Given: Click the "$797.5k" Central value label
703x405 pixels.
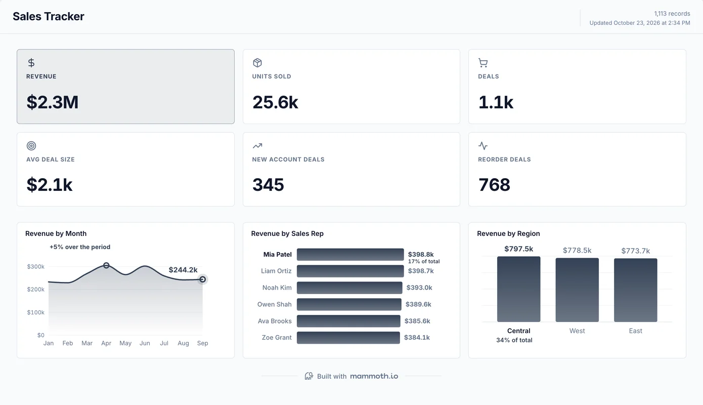Looking at the screenshot, I should pos(519,249).
